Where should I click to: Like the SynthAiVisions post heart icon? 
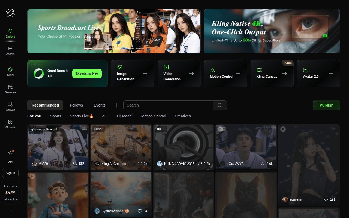(x=140, y=211)
